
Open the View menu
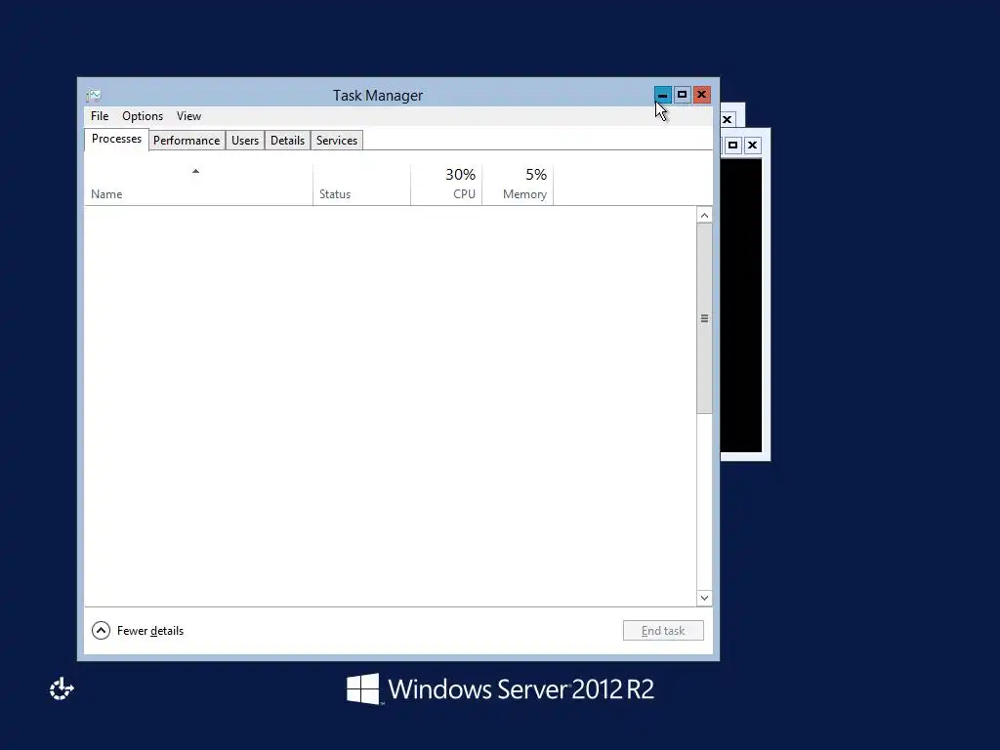tap(188, 116)
